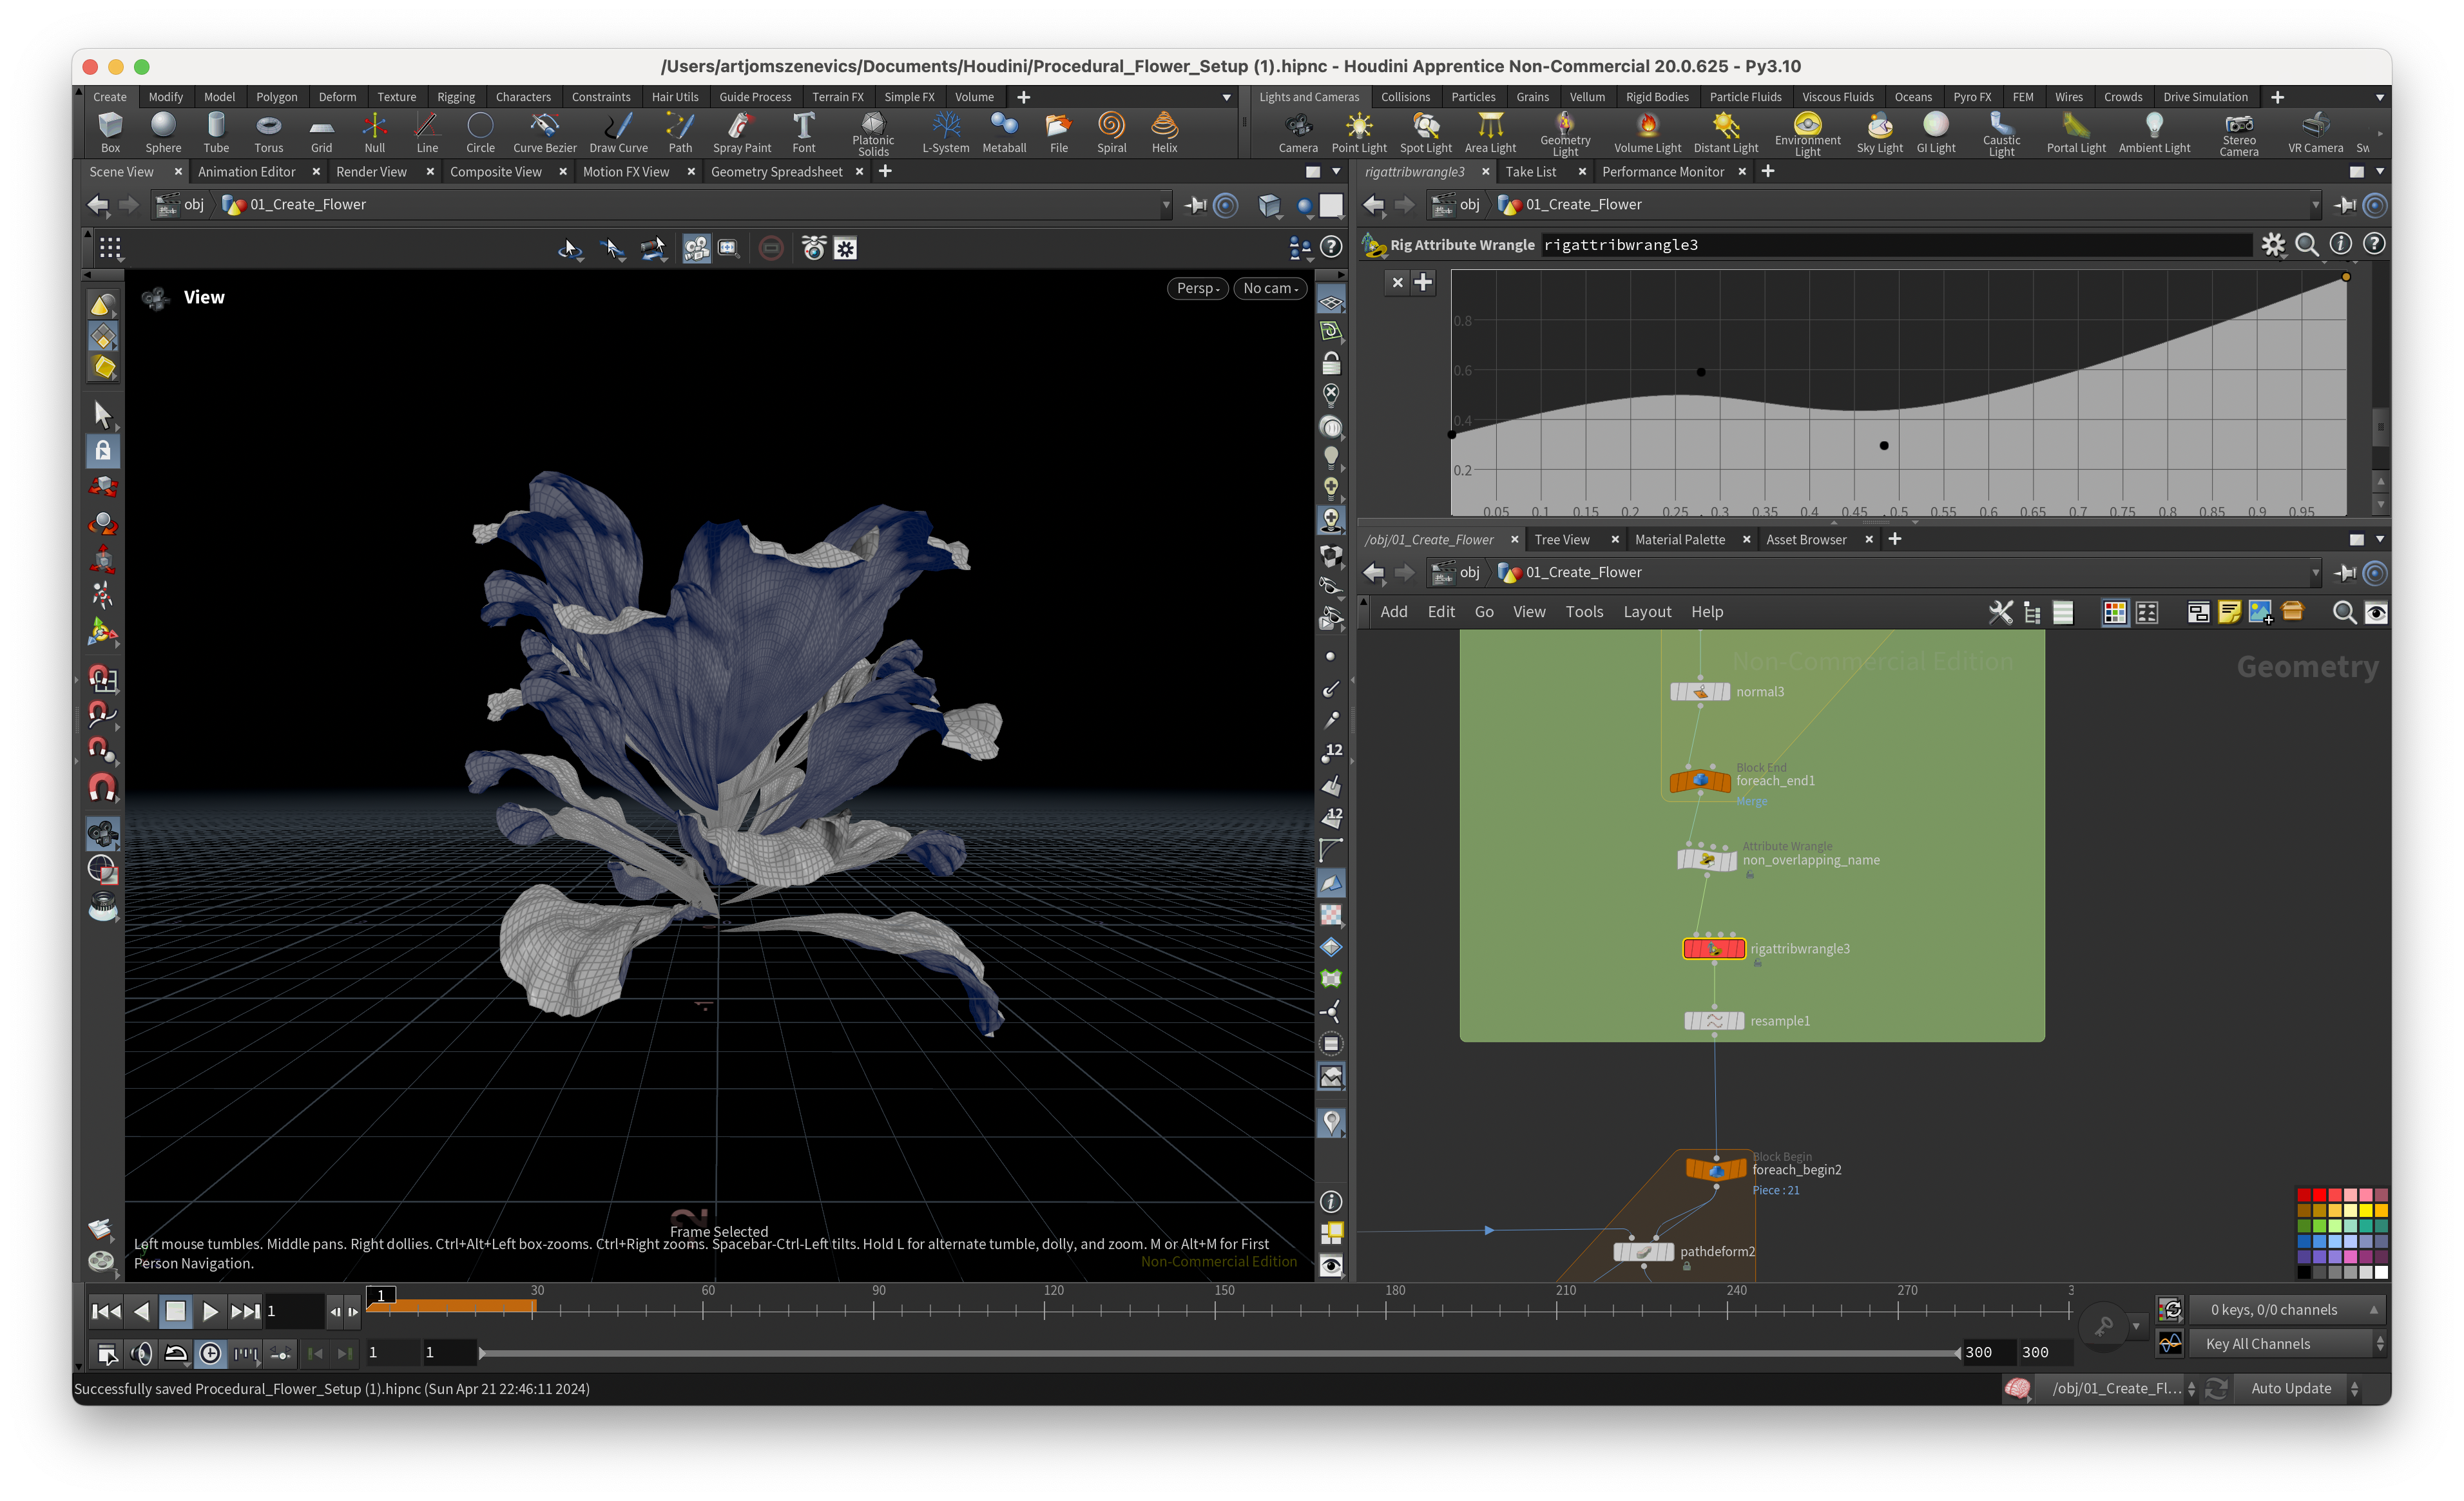Click the foreach_end1 node
2464x1501 pixels.
pos(1699,781)
